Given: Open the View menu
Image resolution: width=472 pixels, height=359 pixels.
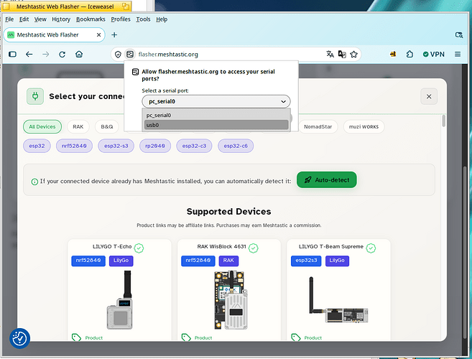Looking at the screenshot, I should (40, 19).
